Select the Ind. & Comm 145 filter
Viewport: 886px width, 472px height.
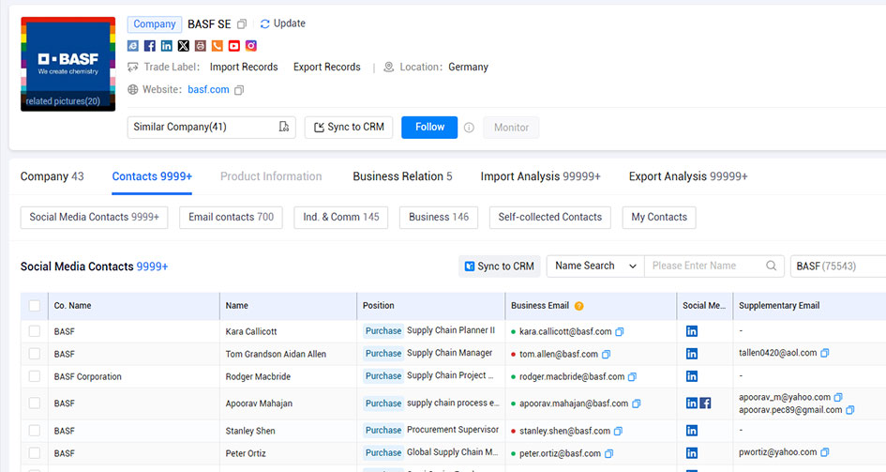click(340, 218)
